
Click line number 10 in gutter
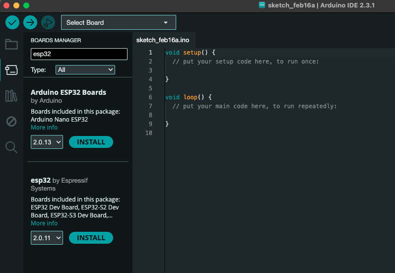click(x=149, y=133)
